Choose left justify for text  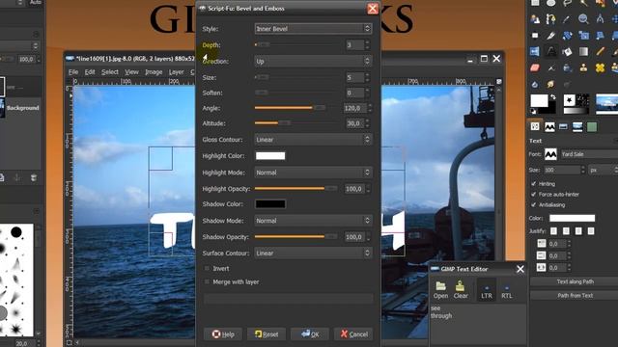553,231
